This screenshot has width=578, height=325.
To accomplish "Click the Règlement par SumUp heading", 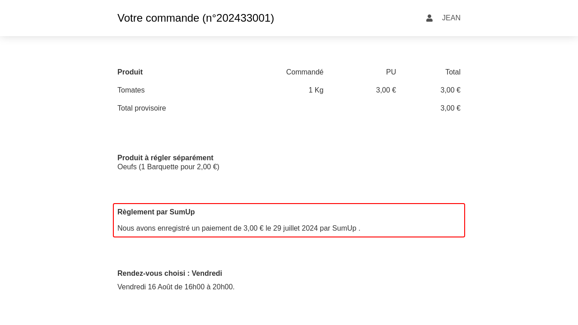I will click(x=156, y=212).
